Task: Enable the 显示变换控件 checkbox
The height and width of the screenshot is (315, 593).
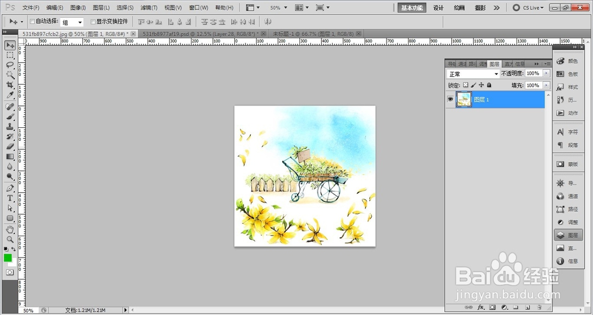Action: pos(93,21)
